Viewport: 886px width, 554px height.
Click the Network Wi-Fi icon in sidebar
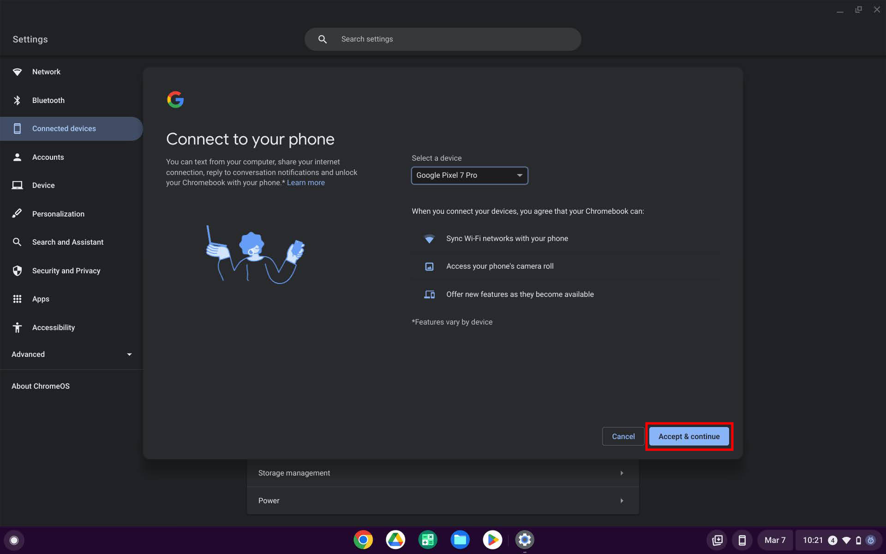click(x=17, y=72)
